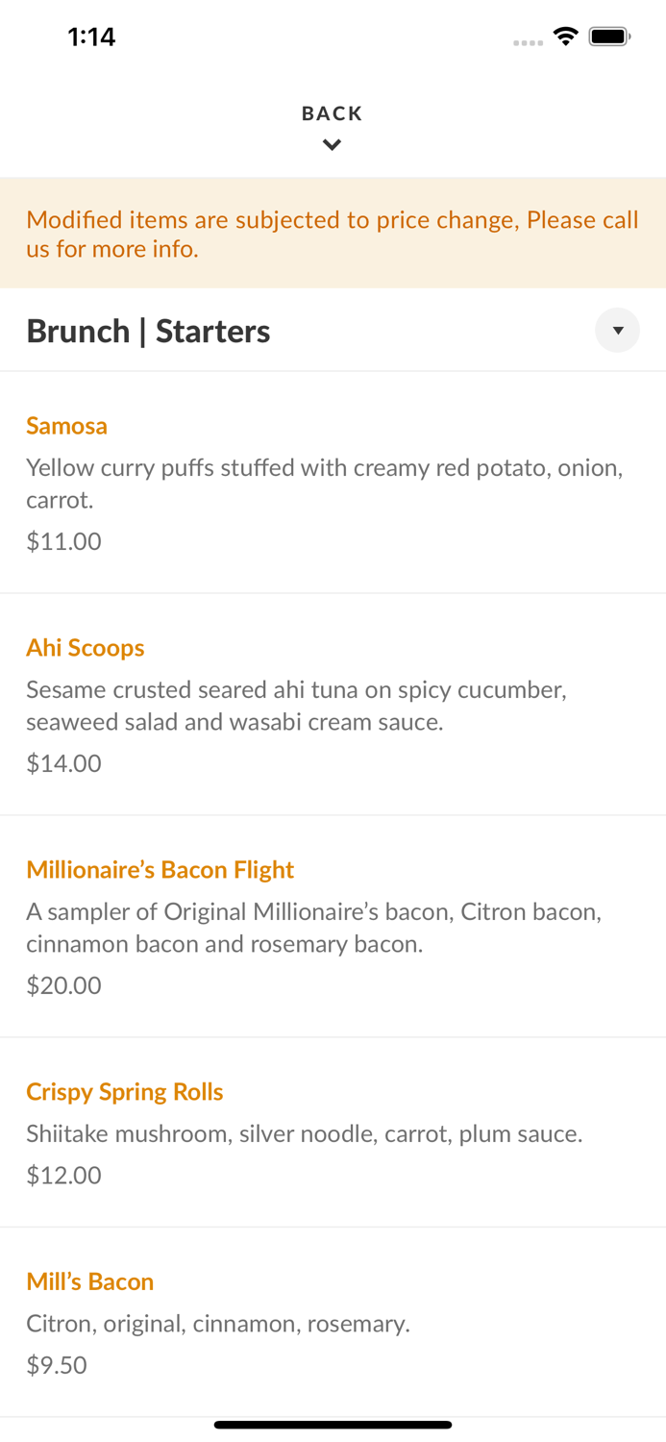Tap the Wi-Fi status icon
This screenshot has height=1442, width=666.
click(565, 37)
